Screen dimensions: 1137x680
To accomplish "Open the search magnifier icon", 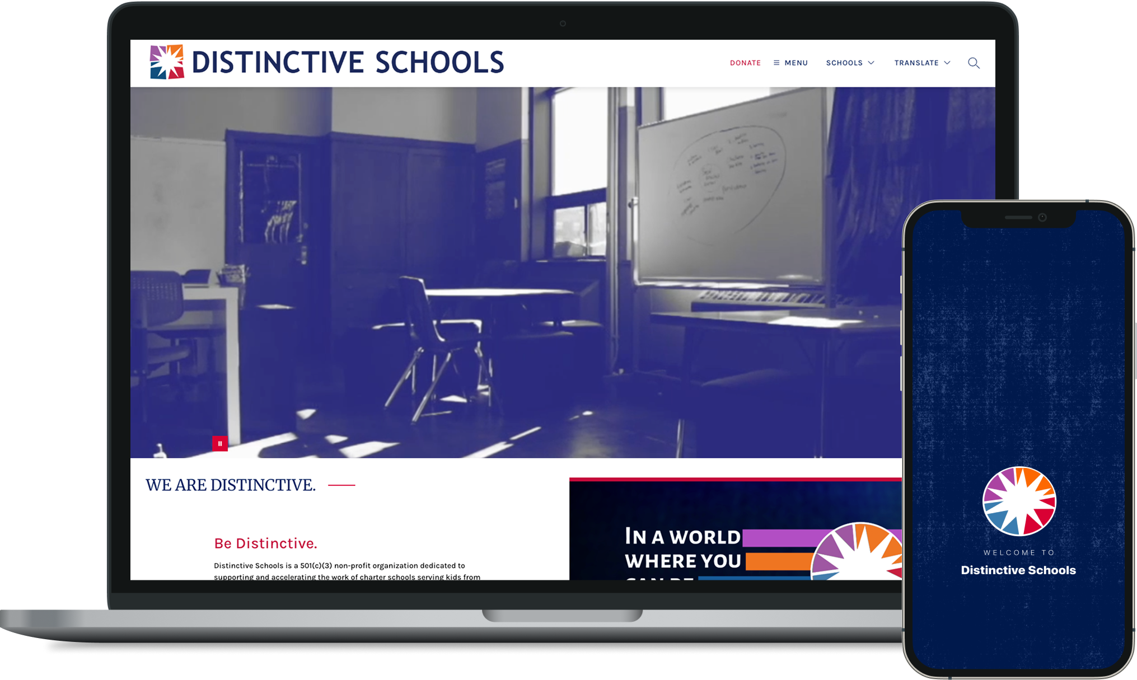I will pyautogui.click(x=974, y=63).
